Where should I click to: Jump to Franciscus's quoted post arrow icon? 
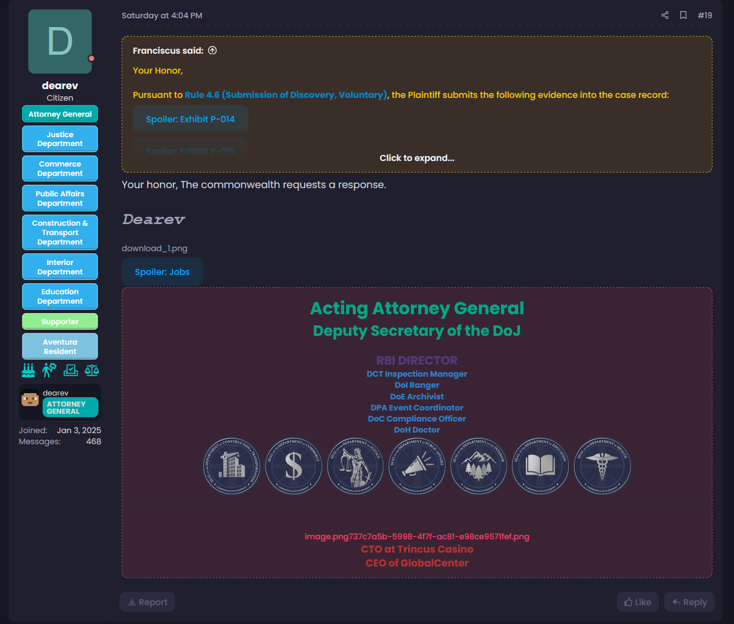click(x=212, y=50)
